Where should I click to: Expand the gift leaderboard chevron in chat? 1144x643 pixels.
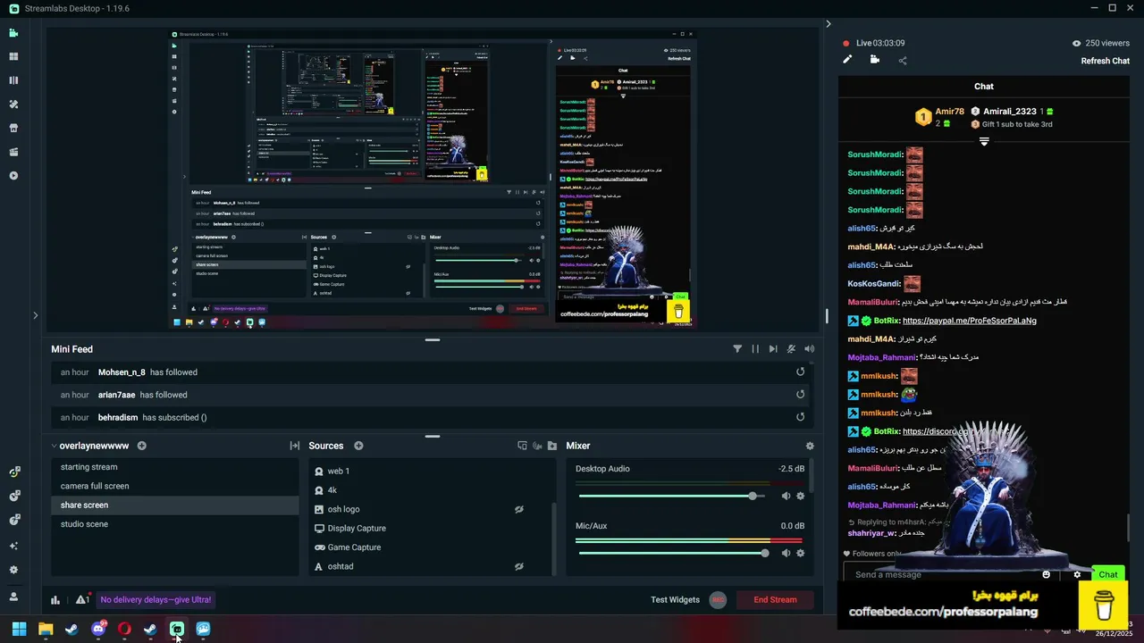pyautogui.click(x=984, y=141)
